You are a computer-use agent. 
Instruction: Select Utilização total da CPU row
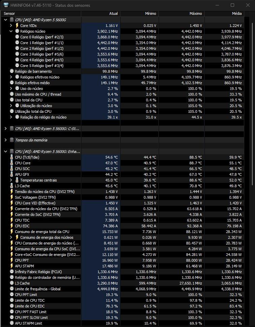[x=123, y=111]
